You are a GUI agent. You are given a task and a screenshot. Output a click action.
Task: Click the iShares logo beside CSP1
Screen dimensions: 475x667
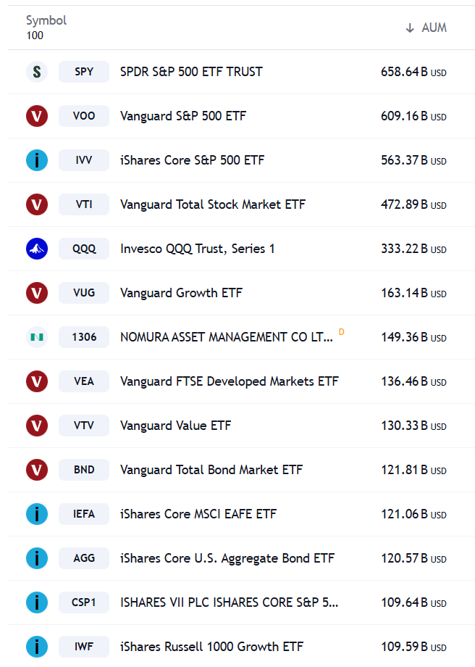point(37,602)
